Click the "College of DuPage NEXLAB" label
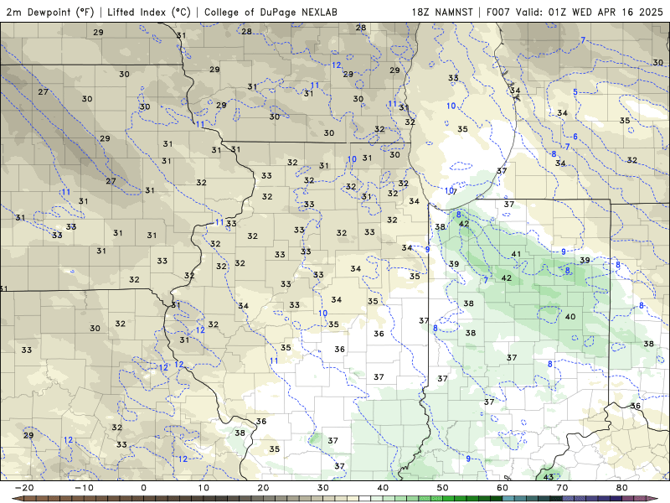The width and height of the screenshot is (670, 503). [x=271, y=12]
